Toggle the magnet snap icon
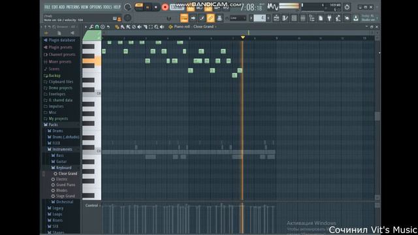The width and height of the screenshot is (418, 235). [x=97, y=27]
